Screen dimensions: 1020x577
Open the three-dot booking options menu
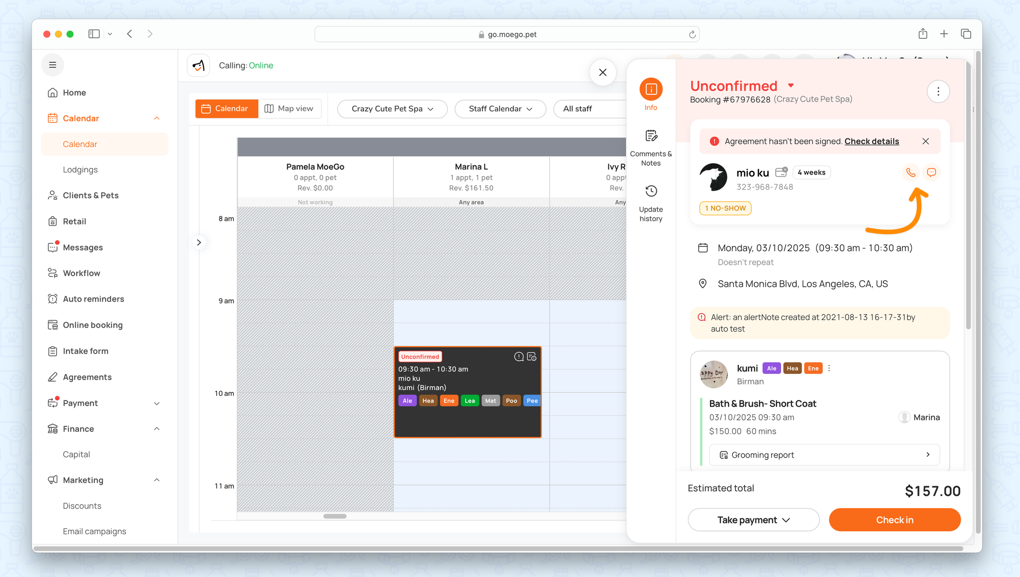click(x=938, y=92)
